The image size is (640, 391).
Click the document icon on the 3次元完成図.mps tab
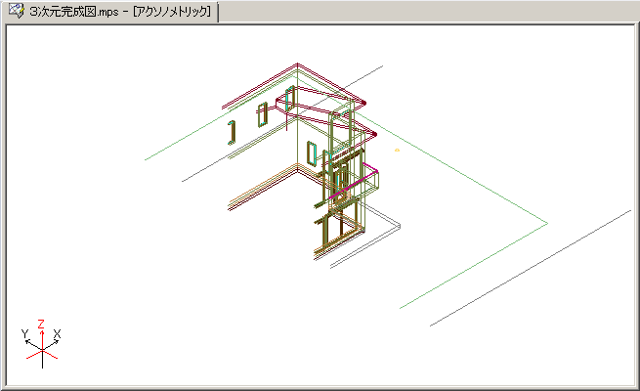coord(17,12)
